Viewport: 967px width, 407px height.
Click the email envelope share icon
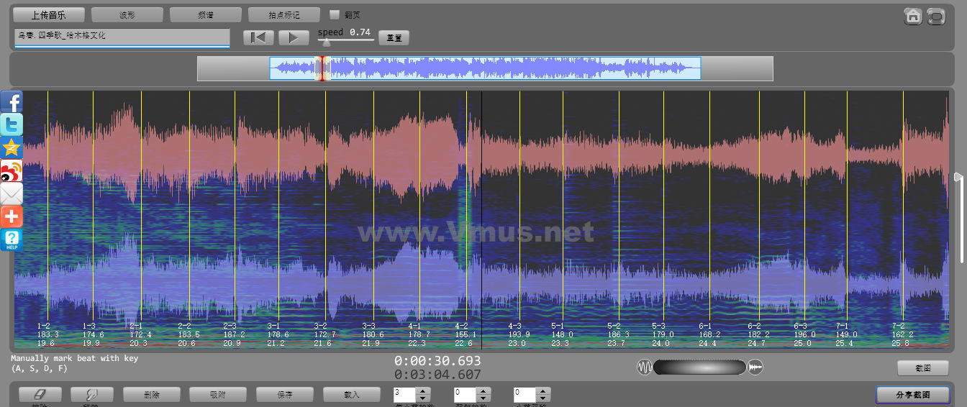coord(12,193)
